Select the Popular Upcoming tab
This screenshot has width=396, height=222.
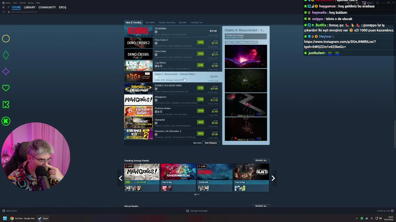pos(167,22)
